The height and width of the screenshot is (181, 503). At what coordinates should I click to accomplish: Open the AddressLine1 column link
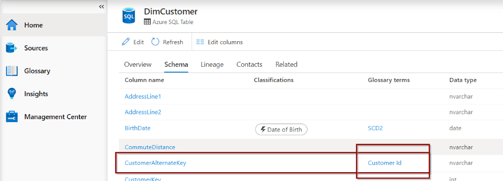tap(143, 97)
